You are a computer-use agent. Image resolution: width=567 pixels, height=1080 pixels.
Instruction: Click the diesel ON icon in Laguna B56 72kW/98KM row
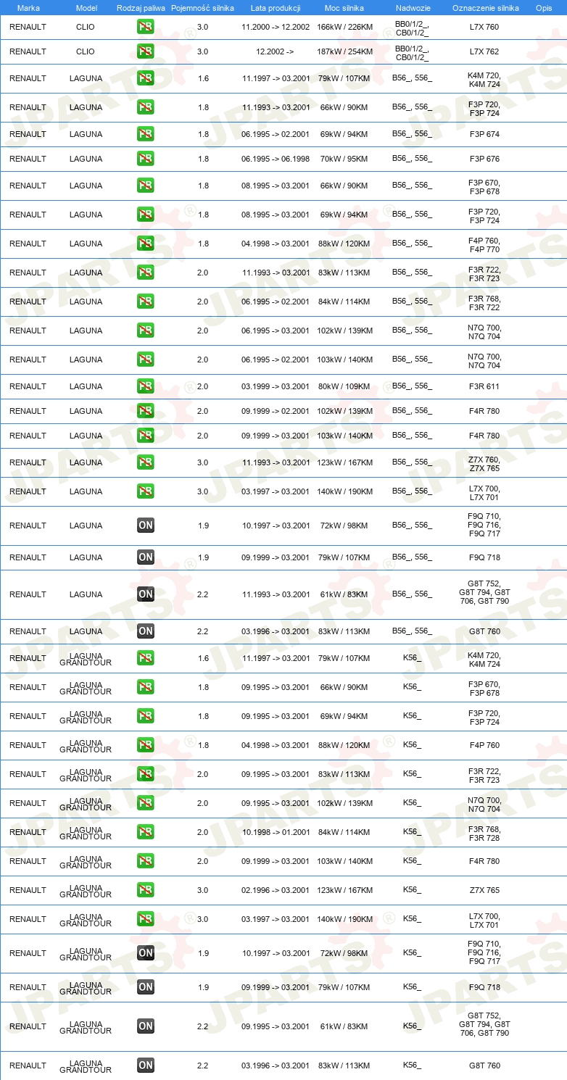(145, 526)
